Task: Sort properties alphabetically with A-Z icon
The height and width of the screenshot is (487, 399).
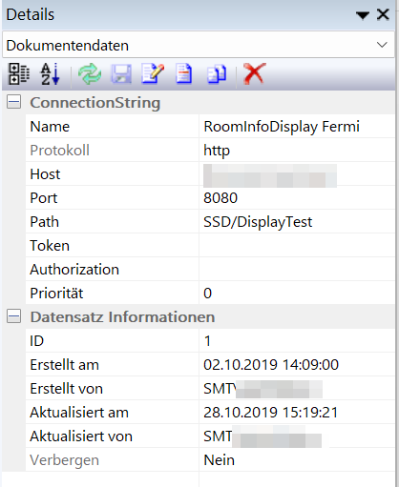Action: pyautogui.click(x=51, y=73)
